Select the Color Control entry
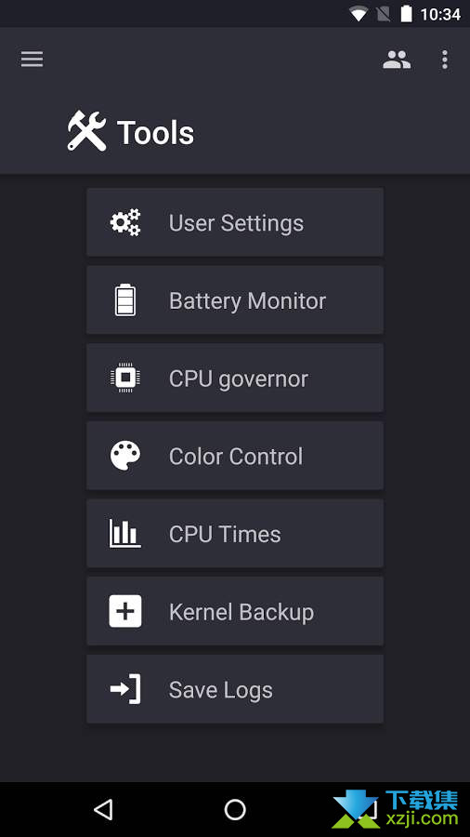Image resolution: width=470 pixels, height=837 pixels. pyautogui.click(x=235, y=456)
